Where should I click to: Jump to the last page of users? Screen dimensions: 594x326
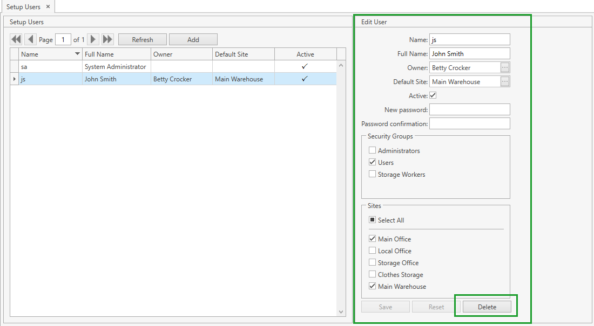click(x=107, y=39)
